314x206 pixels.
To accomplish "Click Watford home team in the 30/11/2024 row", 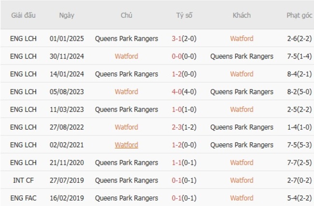I will point(127,56).
